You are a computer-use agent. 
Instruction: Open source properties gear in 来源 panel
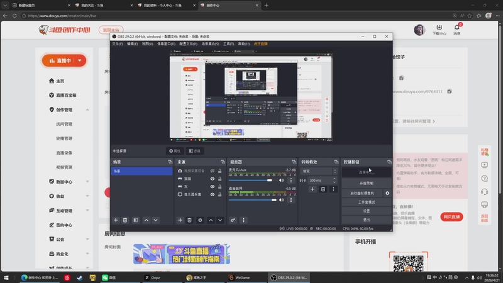coord(200,220)
